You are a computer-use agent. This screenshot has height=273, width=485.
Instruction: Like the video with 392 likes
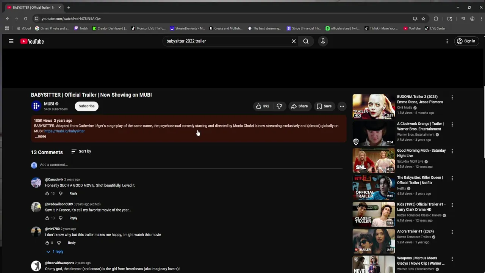(x=263, y=106)
